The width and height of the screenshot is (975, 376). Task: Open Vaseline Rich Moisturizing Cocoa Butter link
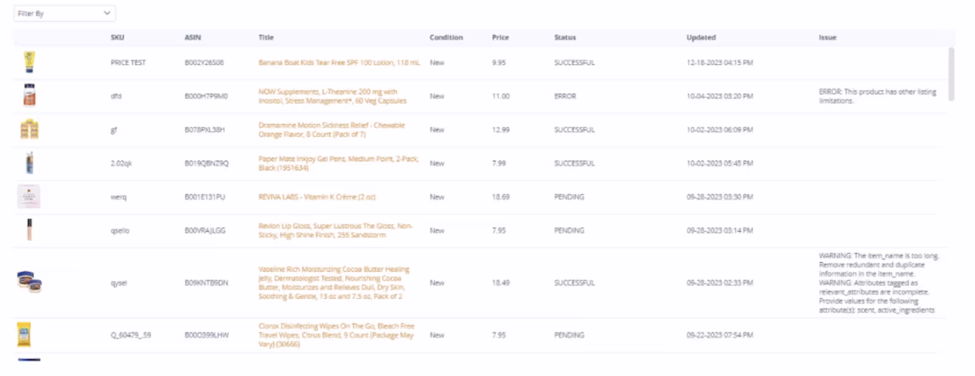[334, 283]
